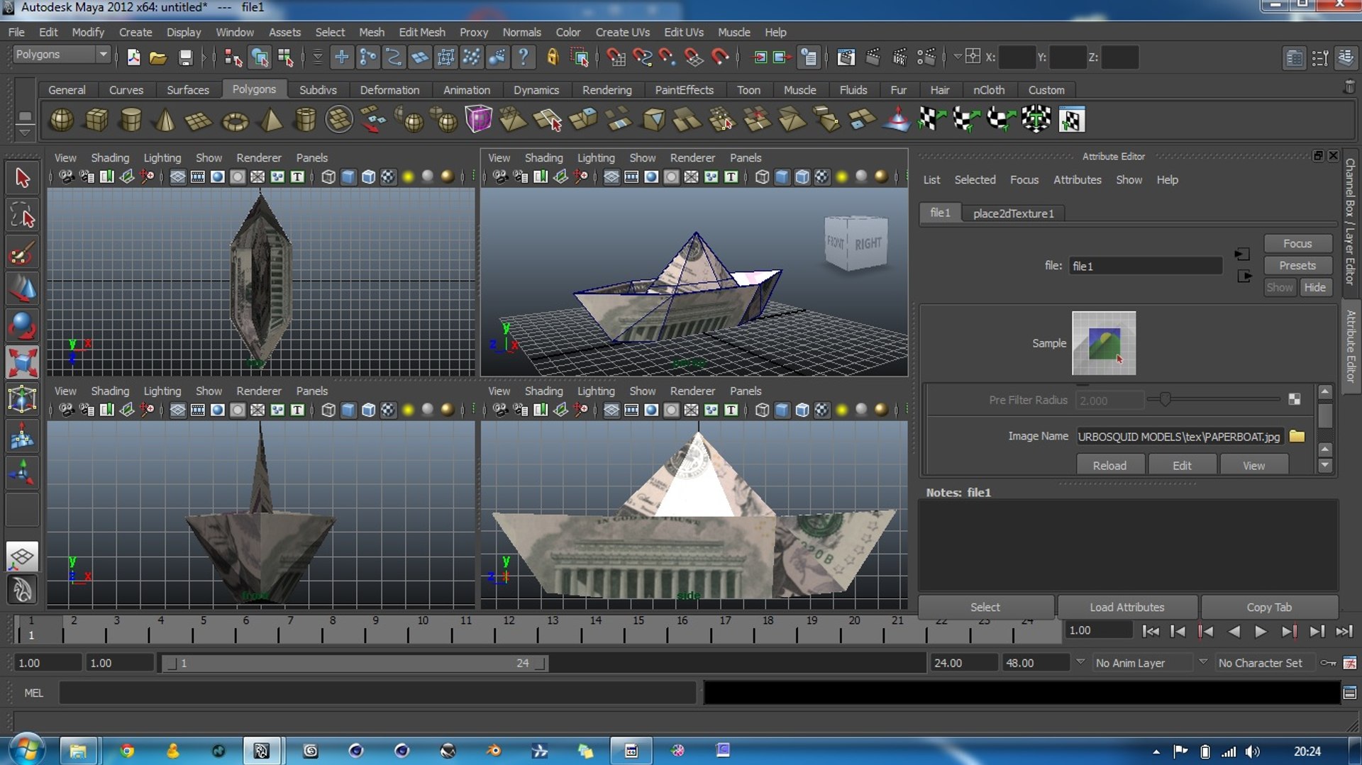Create a polygon sphere from the shelf
Image resolution: width=1362 pixels, height=765 pixels.
(x=62, y=120)
